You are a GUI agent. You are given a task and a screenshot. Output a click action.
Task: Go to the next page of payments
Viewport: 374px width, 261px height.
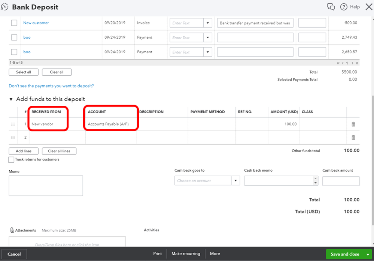[x=352, y=63]
